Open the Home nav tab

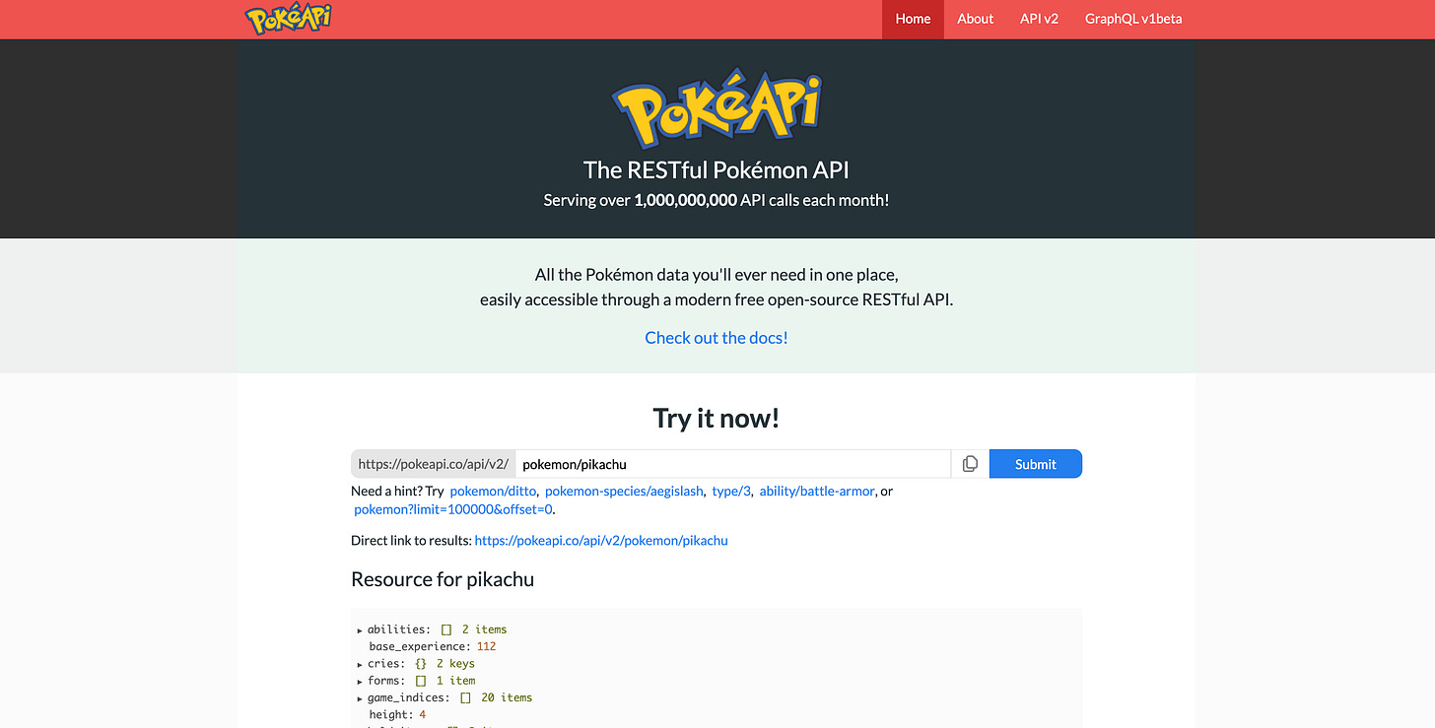[x=913, y=19]
